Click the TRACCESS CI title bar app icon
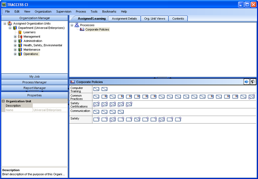This screenshot has height=179, width=258. pyautogui.click(x=4, y=4)
